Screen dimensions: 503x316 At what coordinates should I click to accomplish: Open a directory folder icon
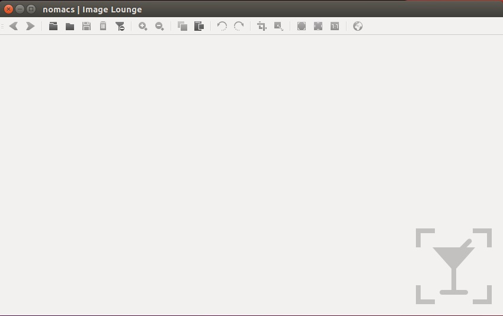coord(70,26)
